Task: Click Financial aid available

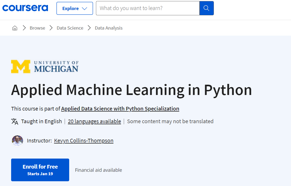Action: [x=98, y=170]
